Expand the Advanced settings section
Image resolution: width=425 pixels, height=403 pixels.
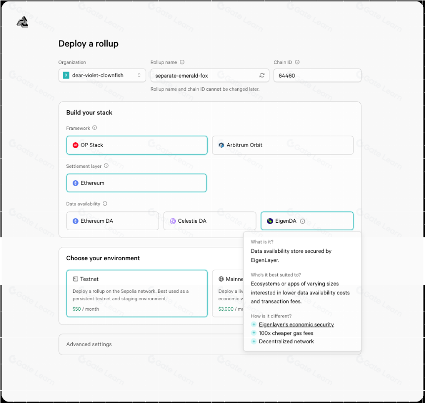click(151, 344)
